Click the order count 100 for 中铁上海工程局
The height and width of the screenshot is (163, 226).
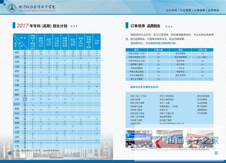pyautogui.click(x=158, y=72)
